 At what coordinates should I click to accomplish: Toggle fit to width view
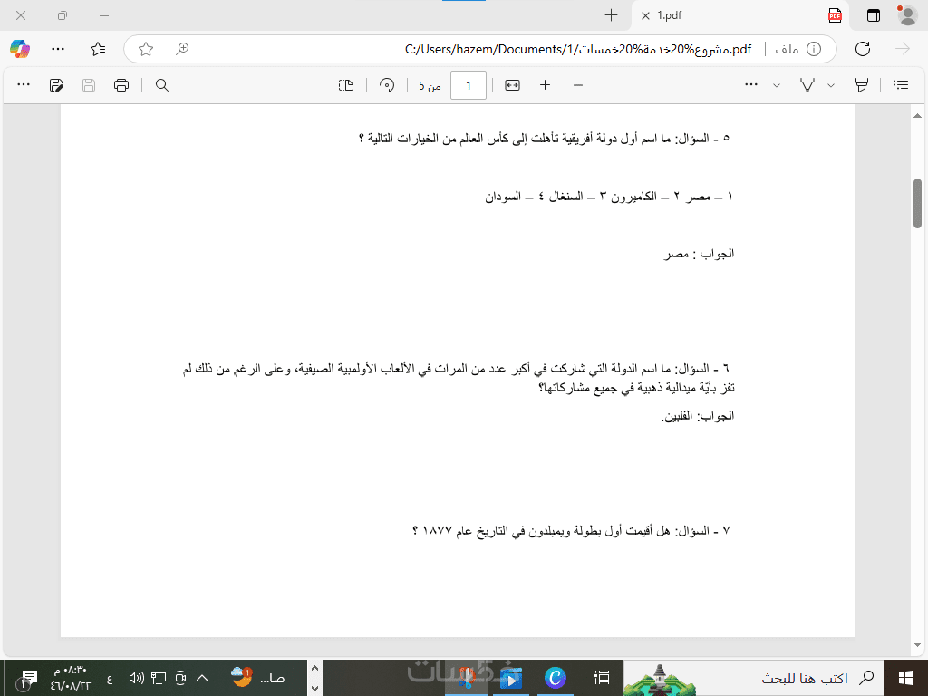pos(513,85)
